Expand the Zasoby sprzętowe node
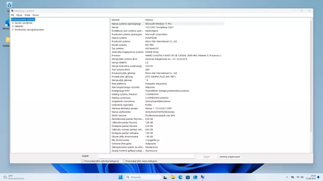The height and width of the screenshot is (181, 323). pyautogui.click(x=13, y=23)
